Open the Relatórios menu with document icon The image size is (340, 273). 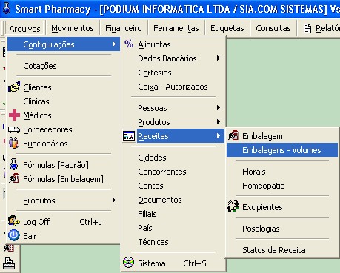tap(321, 28)
